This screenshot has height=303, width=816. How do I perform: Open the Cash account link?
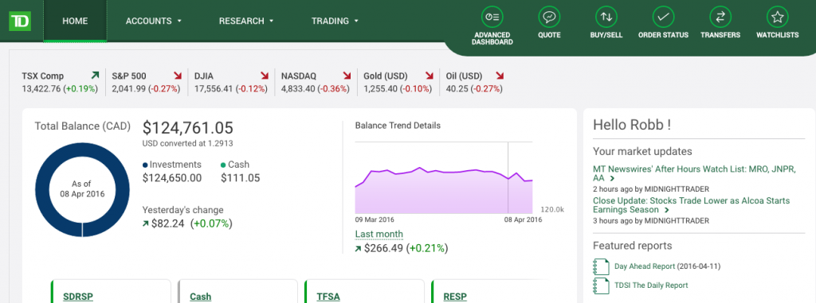[200, 297]
